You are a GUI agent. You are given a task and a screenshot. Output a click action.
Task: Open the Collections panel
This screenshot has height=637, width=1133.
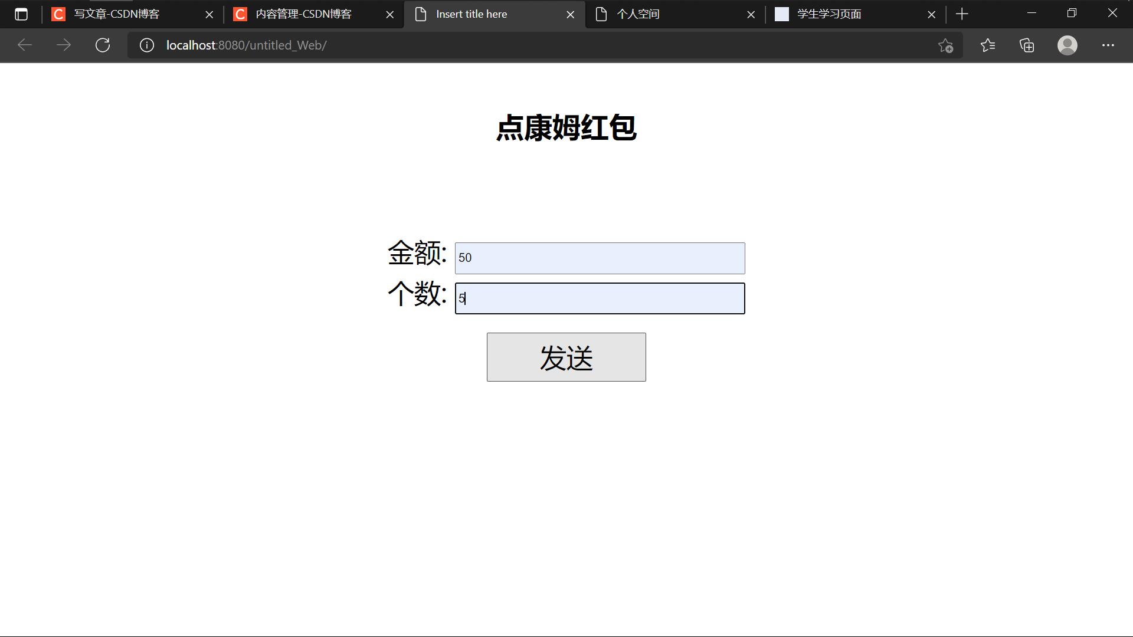[1027, 45]
